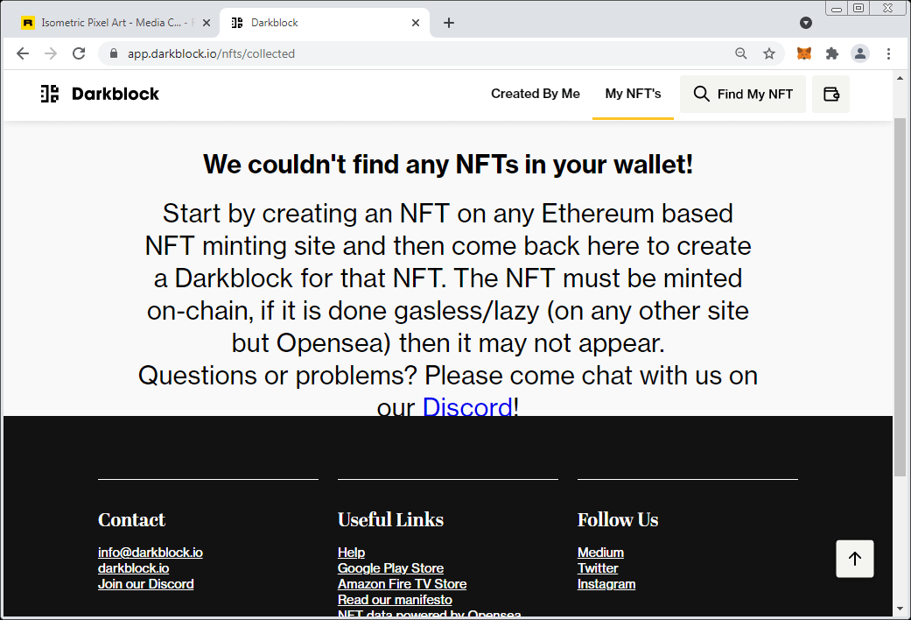Viewport: 911px width, 620px height.
Task: Click the scroll-to-top arrow button
Action: pyautogui.click(x=855, y=559)
